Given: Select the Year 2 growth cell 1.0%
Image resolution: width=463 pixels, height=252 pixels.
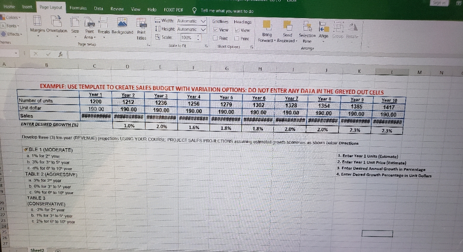Looking at the screenshot, I should click(129, 126).
